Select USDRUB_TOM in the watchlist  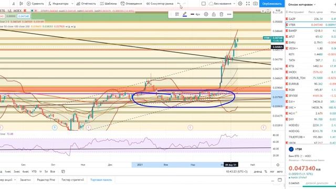pyautogui.click(x=311, y=78)
